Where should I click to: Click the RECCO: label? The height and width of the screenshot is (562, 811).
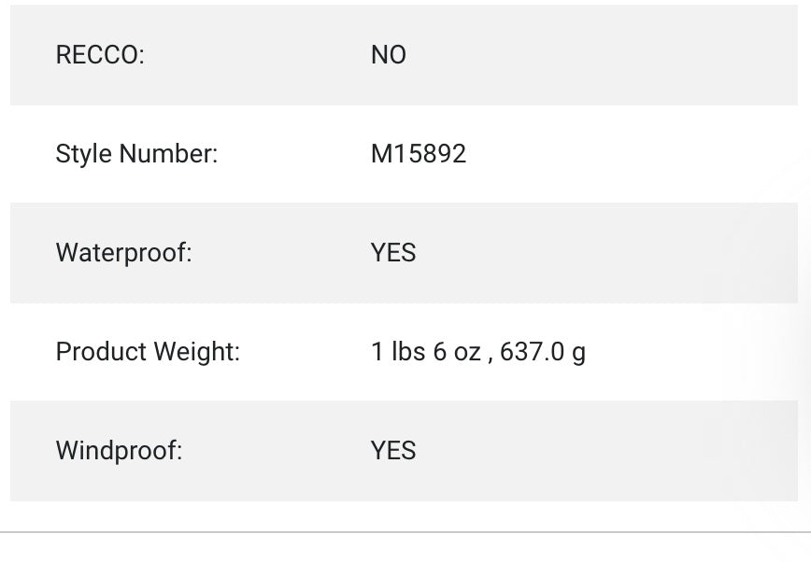(100, 55)
